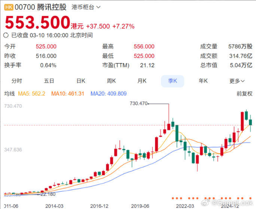Click the 均线 label

click(x=9, y=94)
